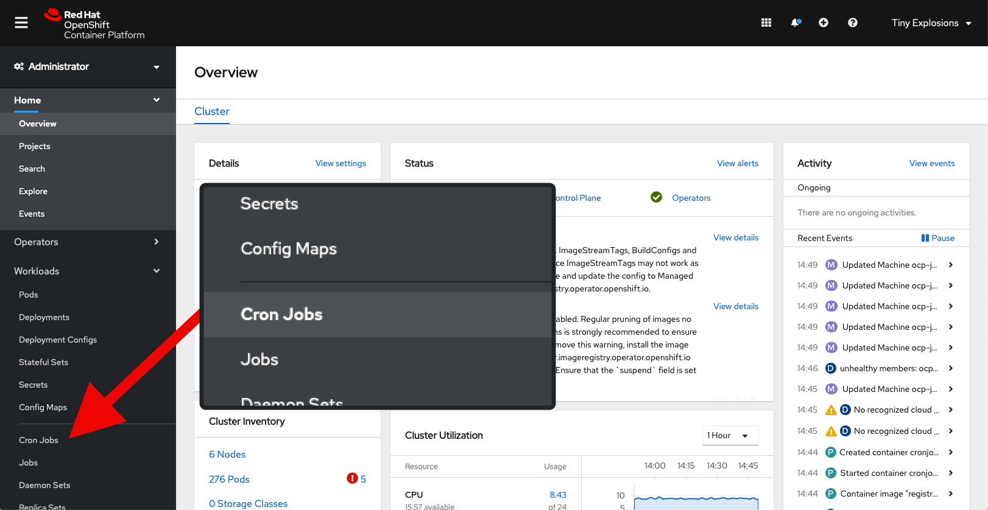Open the hamburger navigation menu

(21, 23)
